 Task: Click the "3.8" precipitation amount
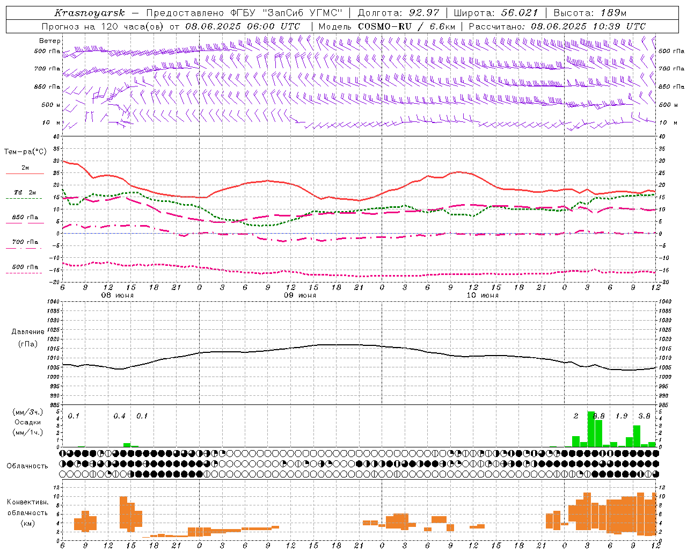(644, 416)
